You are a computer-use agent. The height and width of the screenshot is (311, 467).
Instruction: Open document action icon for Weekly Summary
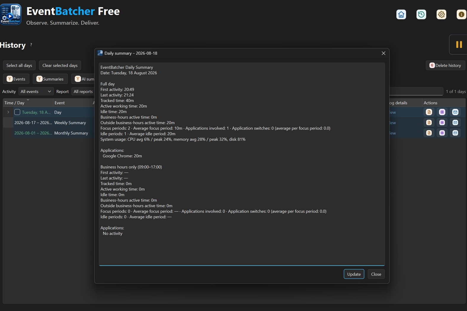(429, 123)
